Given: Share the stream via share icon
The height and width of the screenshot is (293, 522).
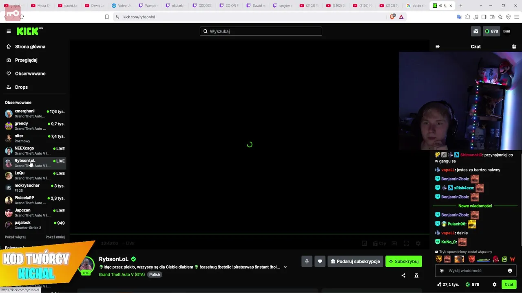Looking at the screenshot, I should pyautogui.click(x=403, y=276).
